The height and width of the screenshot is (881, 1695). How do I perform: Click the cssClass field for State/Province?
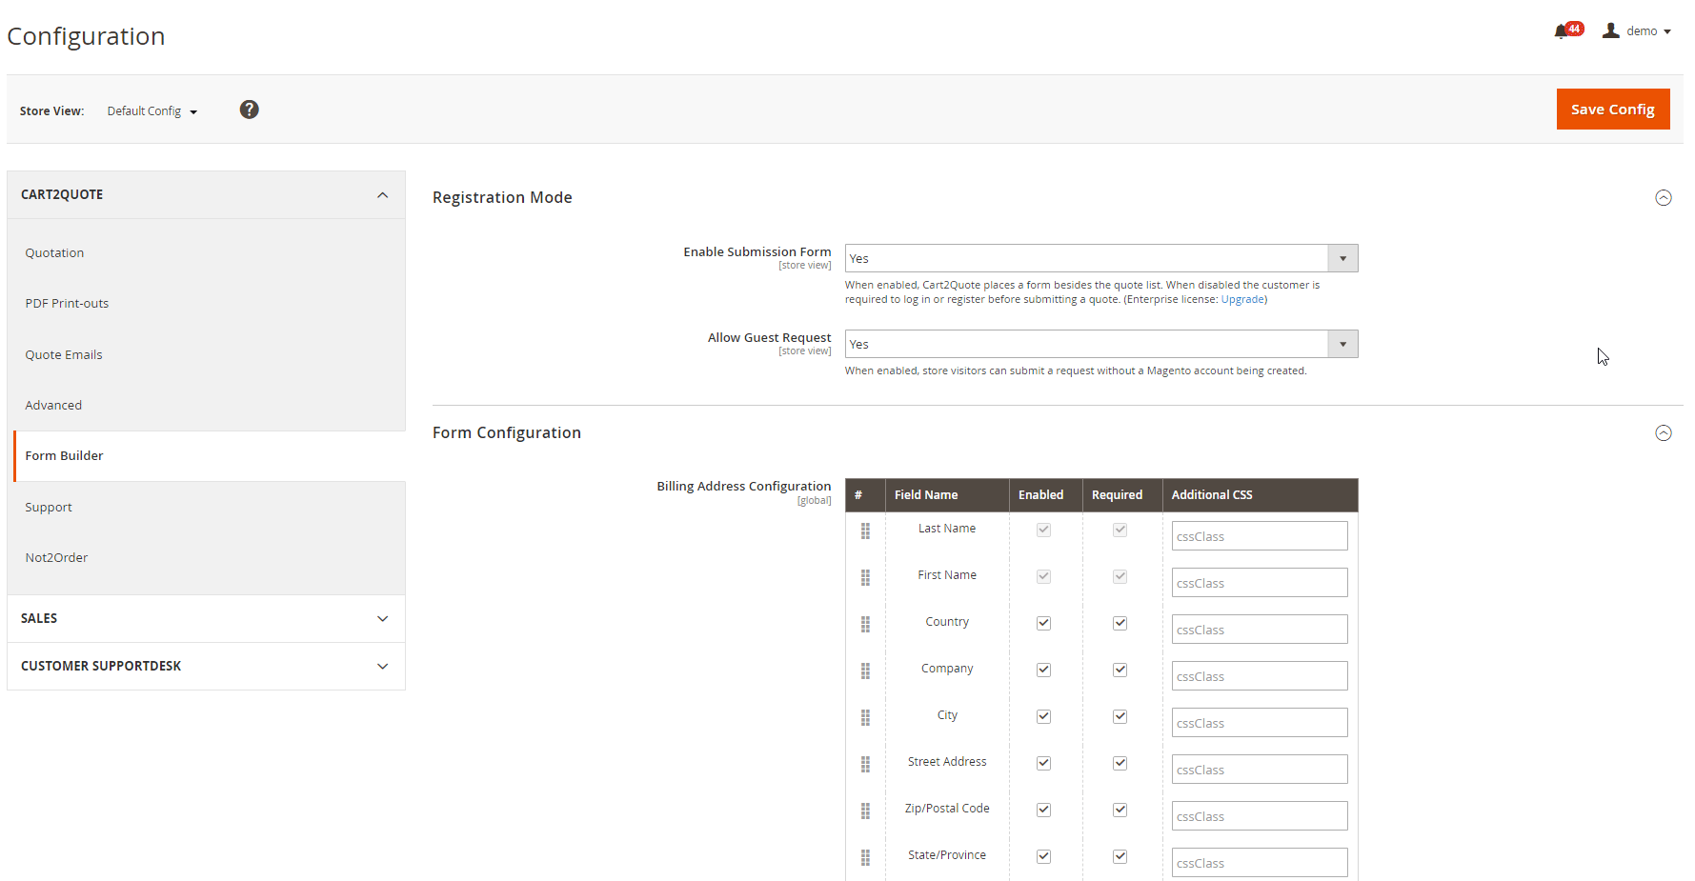point(1260,862)
